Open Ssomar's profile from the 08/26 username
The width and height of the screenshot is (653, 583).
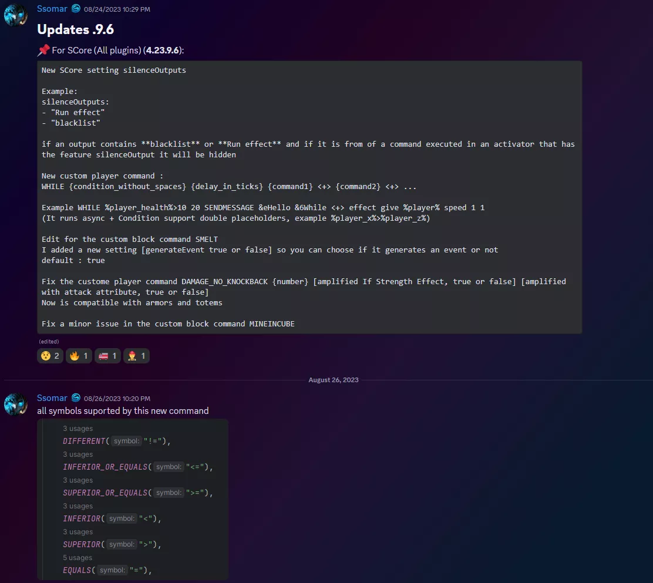52,398
